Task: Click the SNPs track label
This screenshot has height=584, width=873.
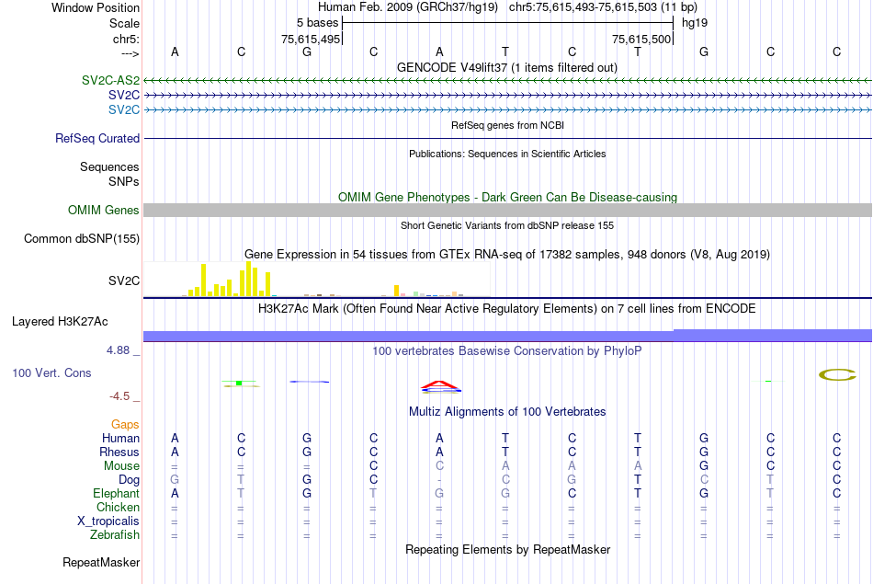Action: point(124,181)
